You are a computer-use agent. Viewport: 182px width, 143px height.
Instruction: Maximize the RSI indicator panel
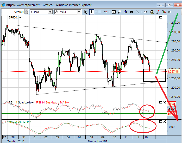(161, 102)
